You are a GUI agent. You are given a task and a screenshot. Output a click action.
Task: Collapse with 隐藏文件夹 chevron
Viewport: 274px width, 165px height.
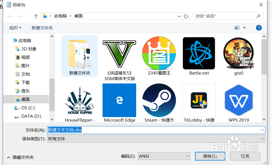pyautogui.click(x=8, y=157)
